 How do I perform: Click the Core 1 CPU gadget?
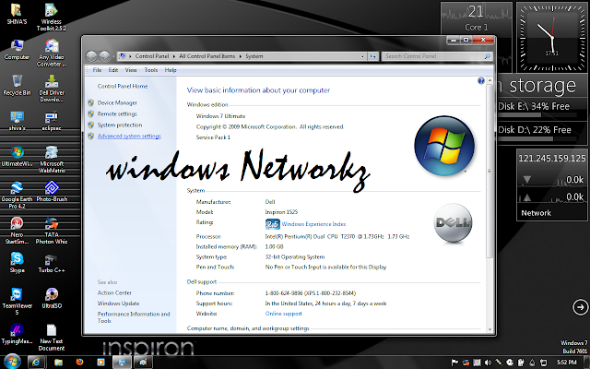(x=477, y=19)
